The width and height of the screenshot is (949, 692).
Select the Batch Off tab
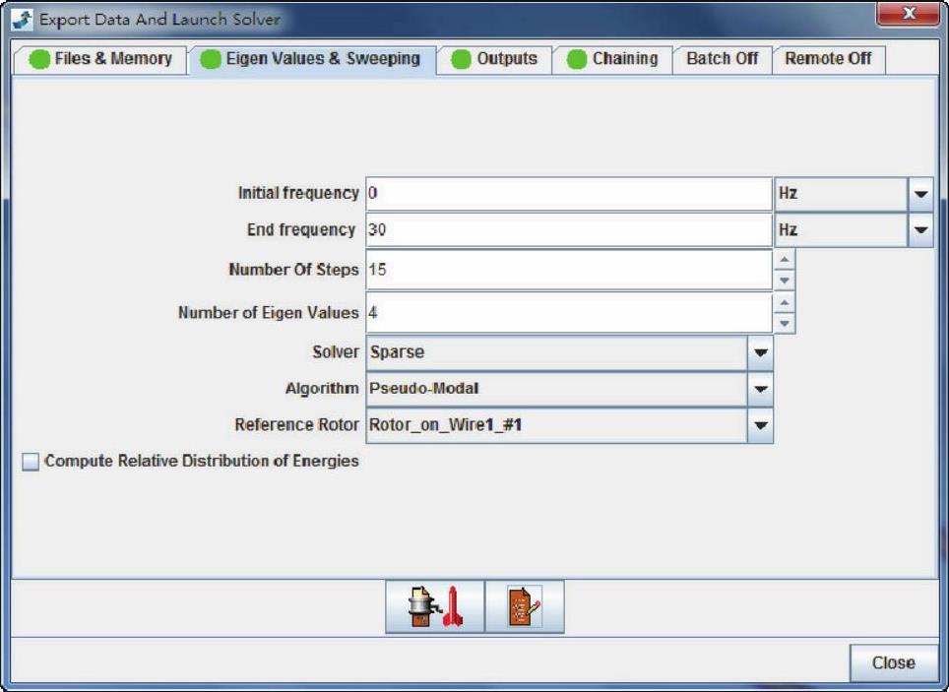coord(722,59)
